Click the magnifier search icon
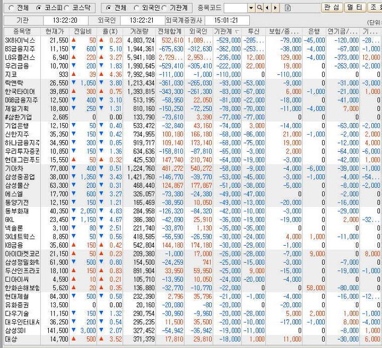The width and height of the screenshot is (382, 348). coord(259,8)
